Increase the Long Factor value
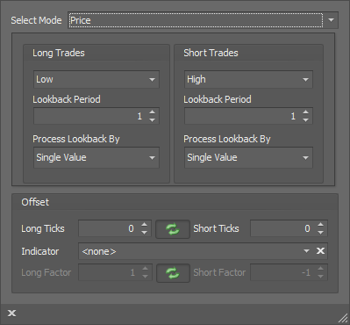 point(145,269)
